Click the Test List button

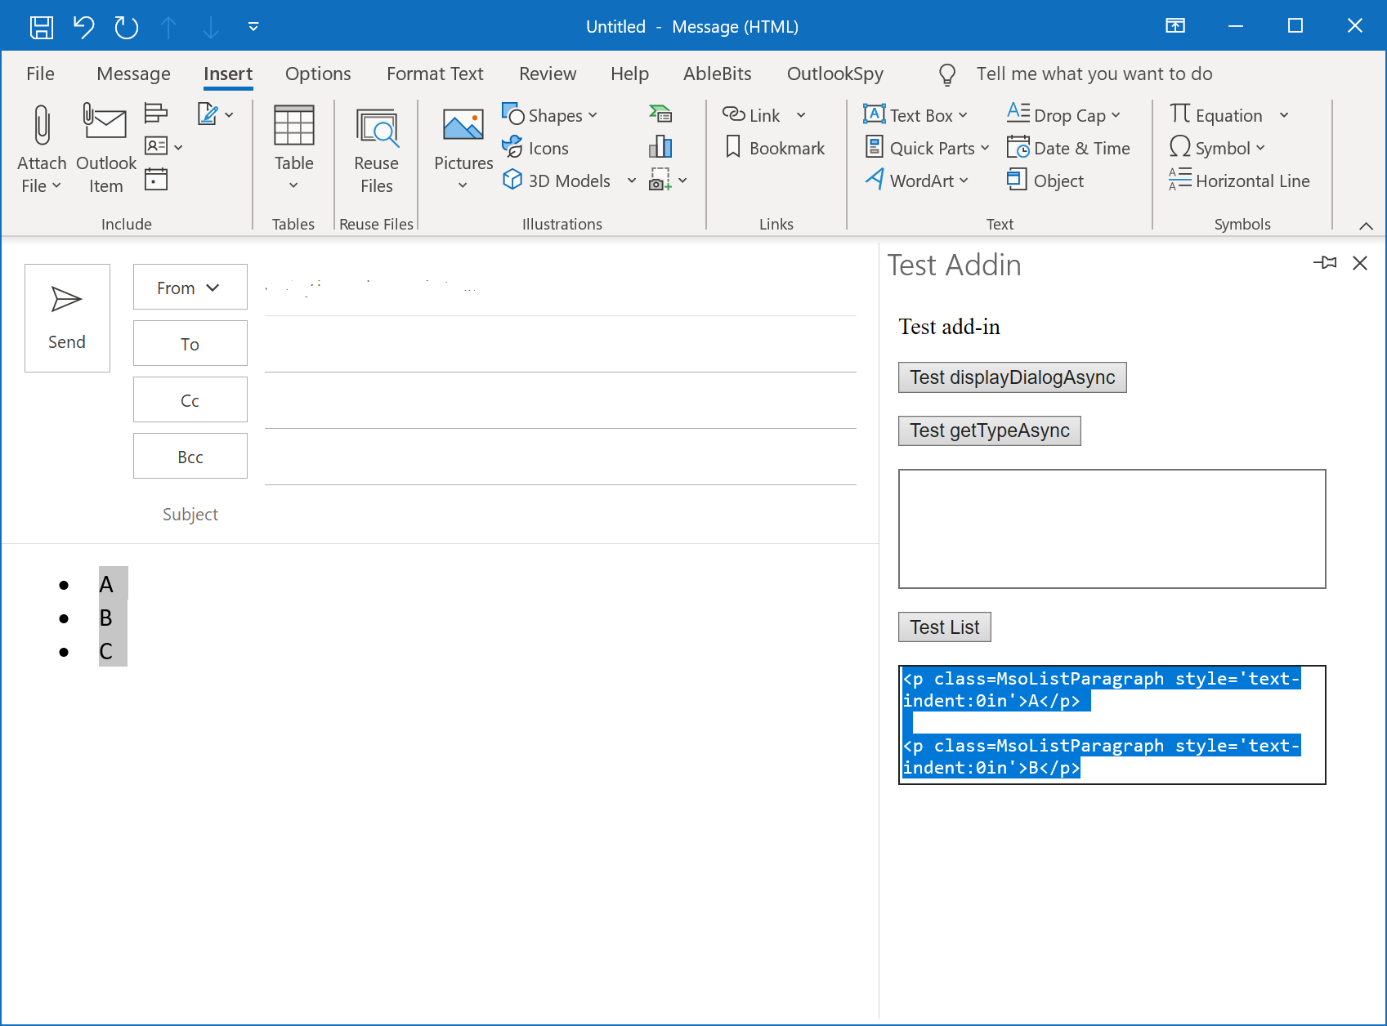point(943,627)
